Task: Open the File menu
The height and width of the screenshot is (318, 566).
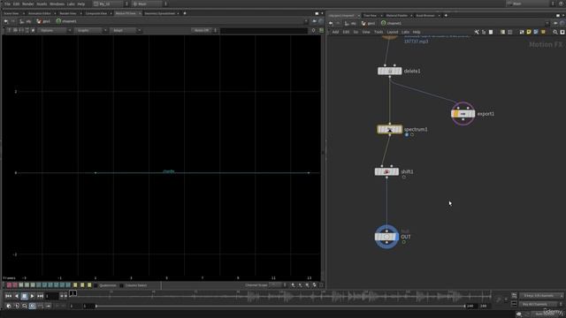Action: tap(7, 4)
